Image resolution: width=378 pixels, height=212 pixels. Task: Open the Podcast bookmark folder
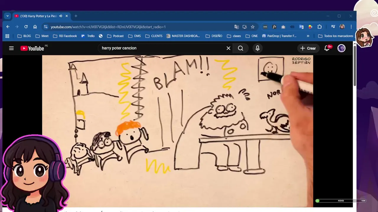click(x=115, y=36)
